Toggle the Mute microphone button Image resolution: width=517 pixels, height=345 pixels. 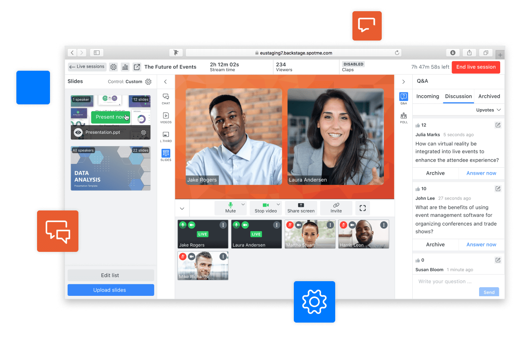[x=230, y=208]
